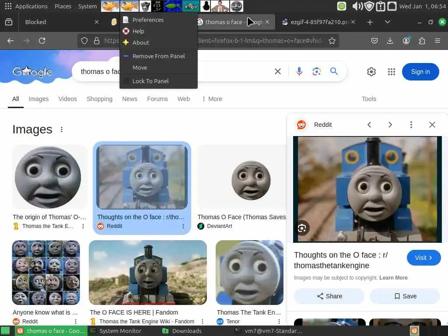Open options for Thoughts on the O face result
The width and height of the screenshot is (448, 336).
(x=183, y=226)
